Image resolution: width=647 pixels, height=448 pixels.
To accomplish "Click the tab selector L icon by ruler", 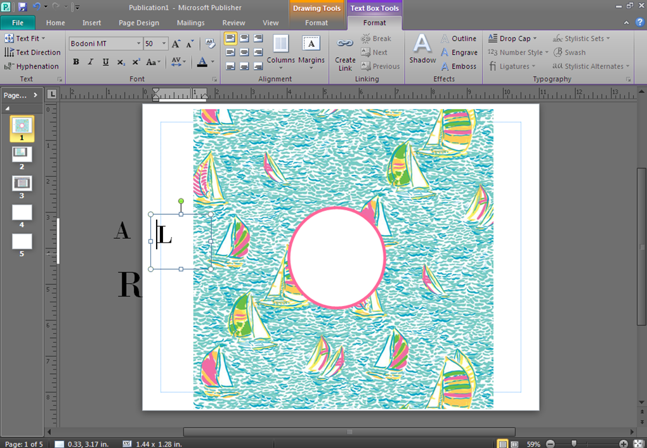I will coord(51,94).
